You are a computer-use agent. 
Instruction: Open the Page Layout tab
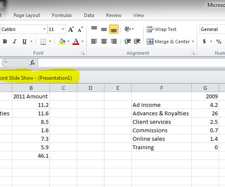[27, 15]
